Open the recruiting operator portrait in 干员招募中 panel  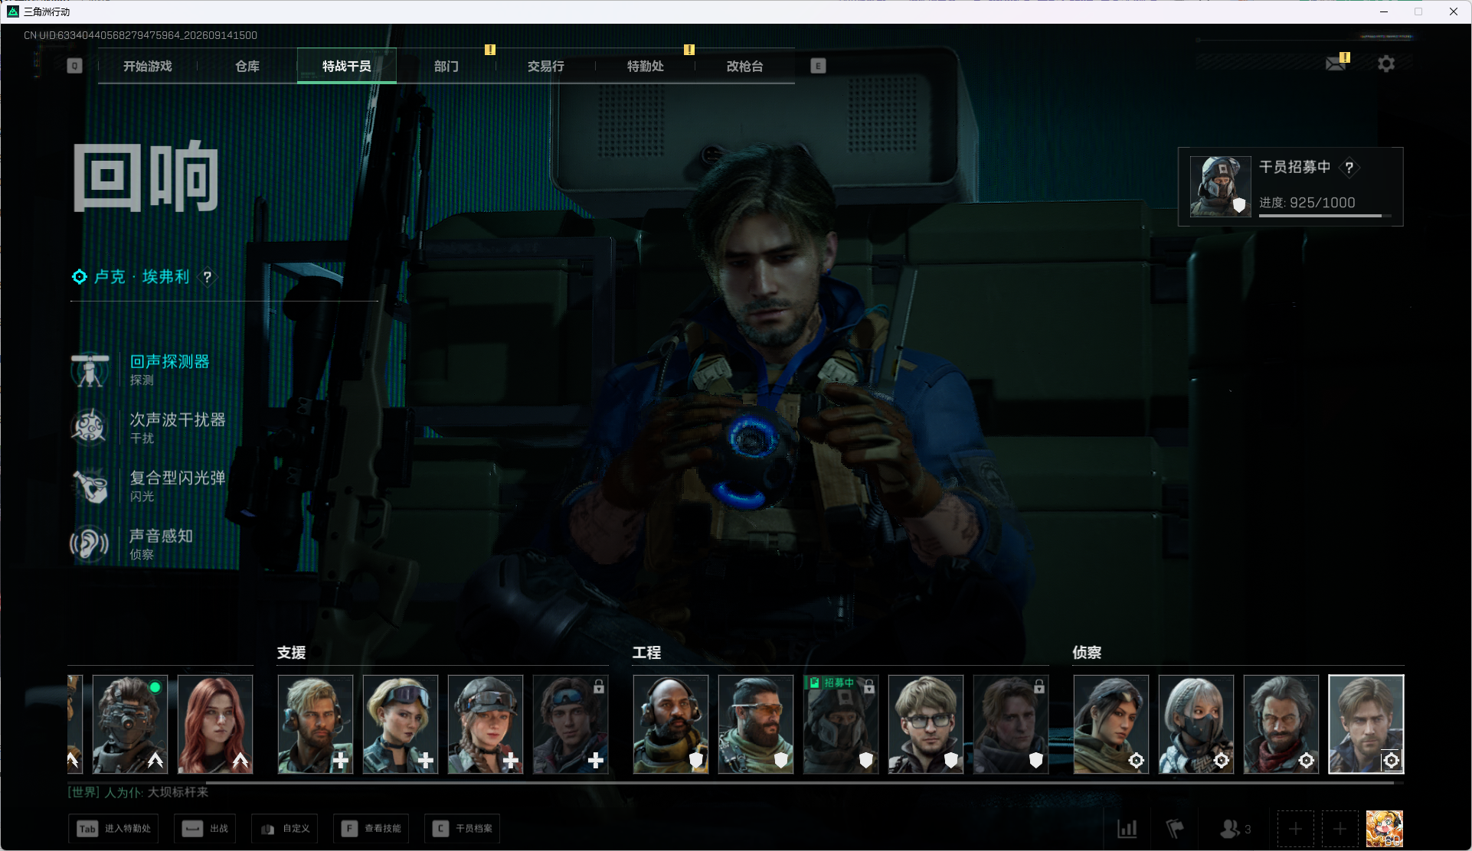point(1220,187)
